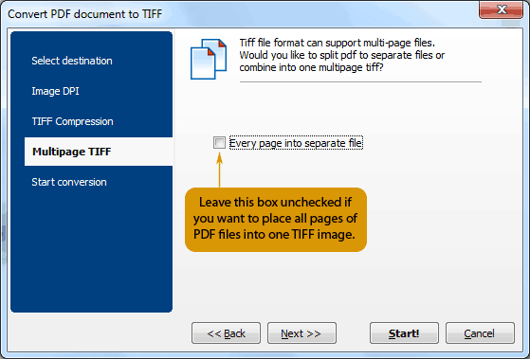Begin conversion with the Start! button

404,333
